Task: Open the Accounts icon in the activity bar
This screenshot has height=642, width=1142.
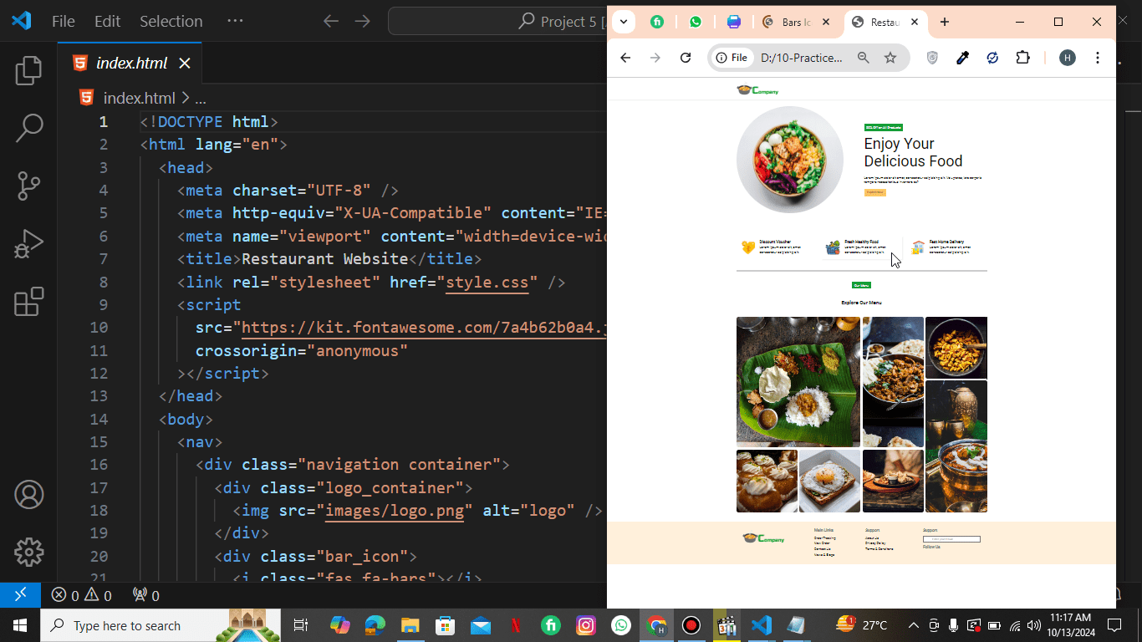Action: tap(28, 495)
